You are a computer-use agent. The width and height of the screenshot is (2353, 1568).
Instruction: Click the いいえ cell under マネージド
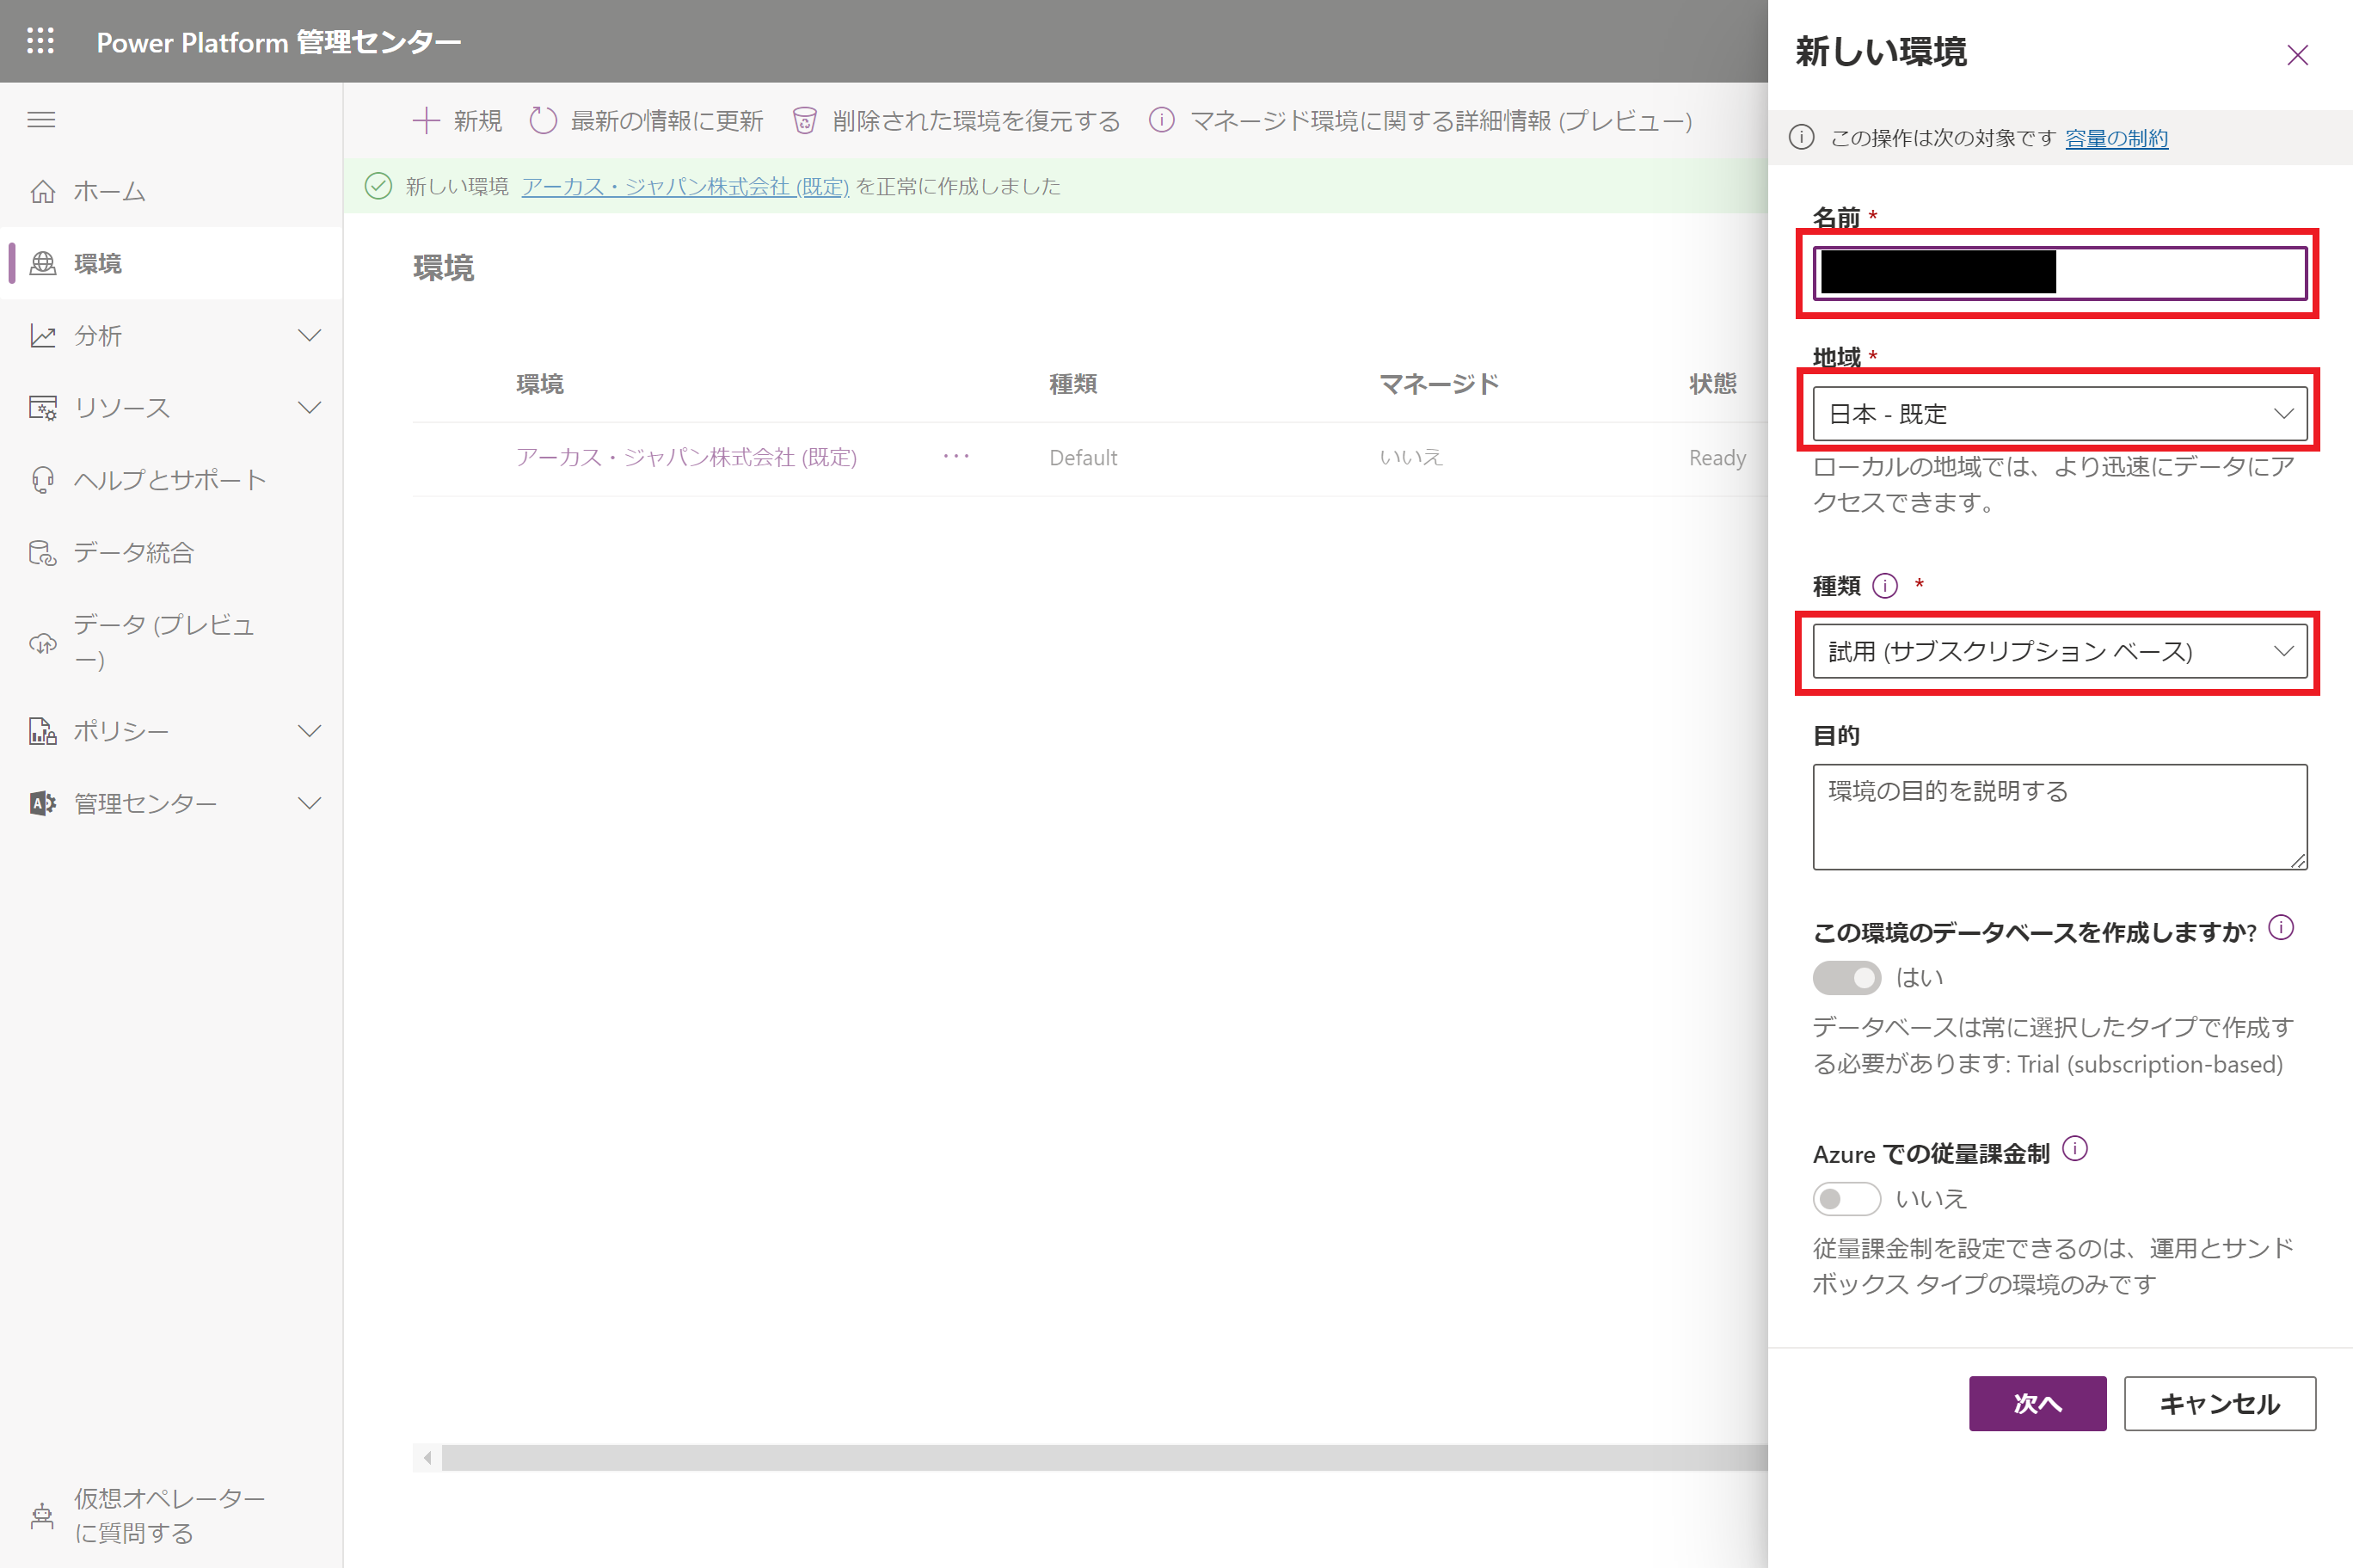coord(1411,457)
